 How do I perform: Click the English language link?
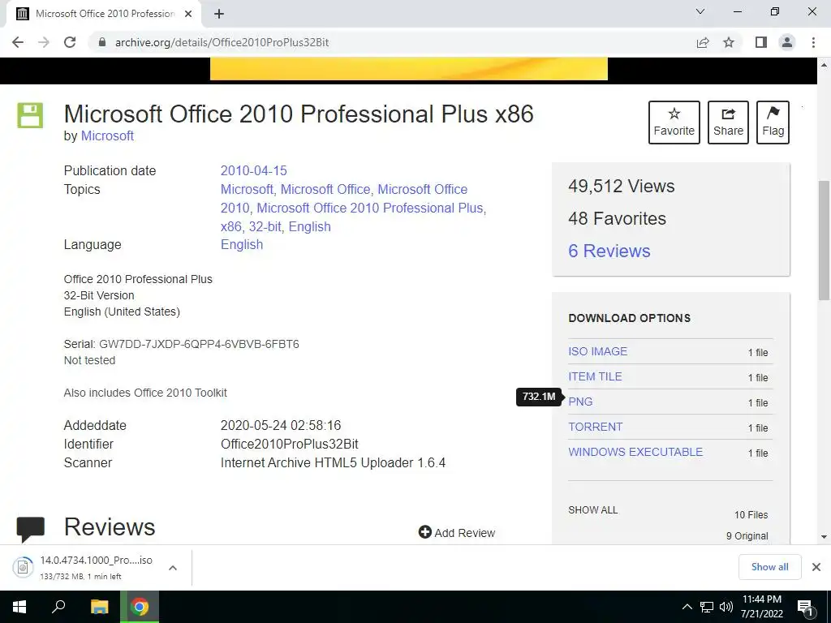pyautogui.click(x=242, y=245)
